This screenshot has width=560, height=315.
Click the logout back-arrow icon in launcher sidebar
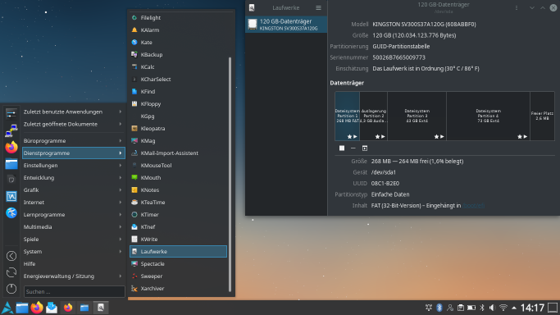(x=11, y=256)
